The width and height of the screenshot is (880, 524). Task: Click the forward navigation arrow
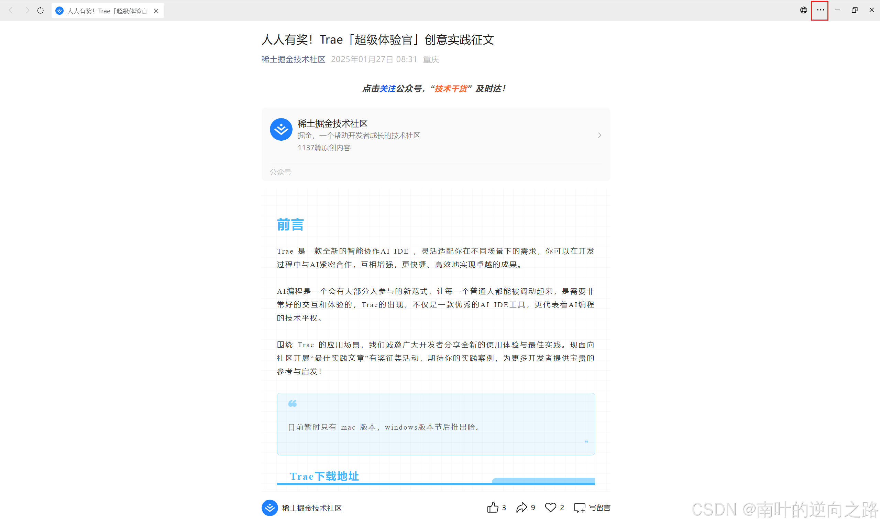click(27, 10)
